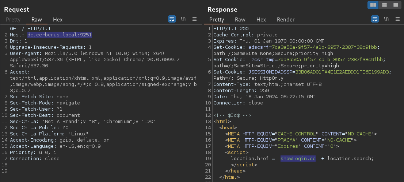Viewport: 404px width, 182px height.
Task: Click the opening <script> tag
Action: [x=237, y=152]
